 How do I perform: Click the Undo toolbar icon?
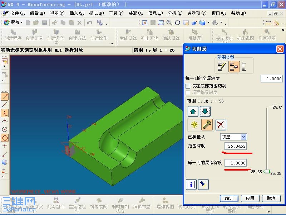(89, 23)
